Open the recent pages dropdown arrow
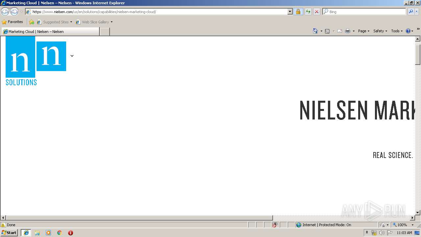Screen dimensions: 421x237 point(21,12)
